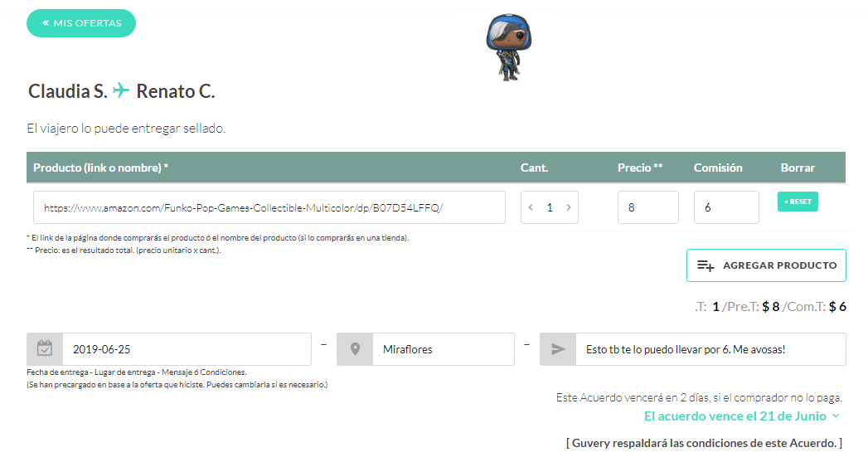Click the '** Precio: es el resultado total' footnote
The image size is (868, 462).
coord(124,250)
